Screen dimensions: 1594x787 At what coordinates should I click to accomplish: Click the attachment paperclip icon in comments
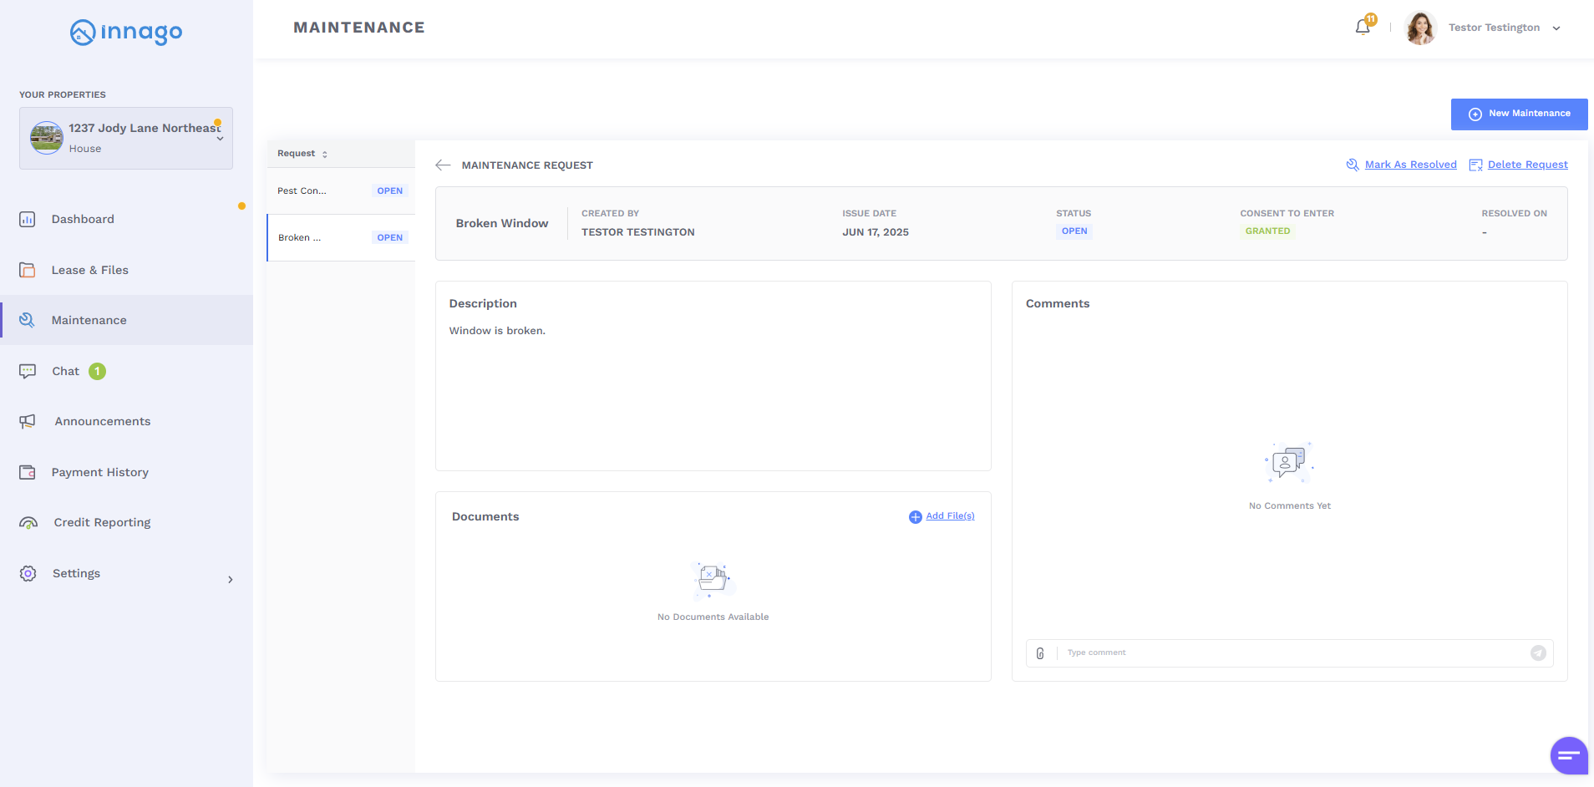pyautogui.click(x=1040, y=653)
